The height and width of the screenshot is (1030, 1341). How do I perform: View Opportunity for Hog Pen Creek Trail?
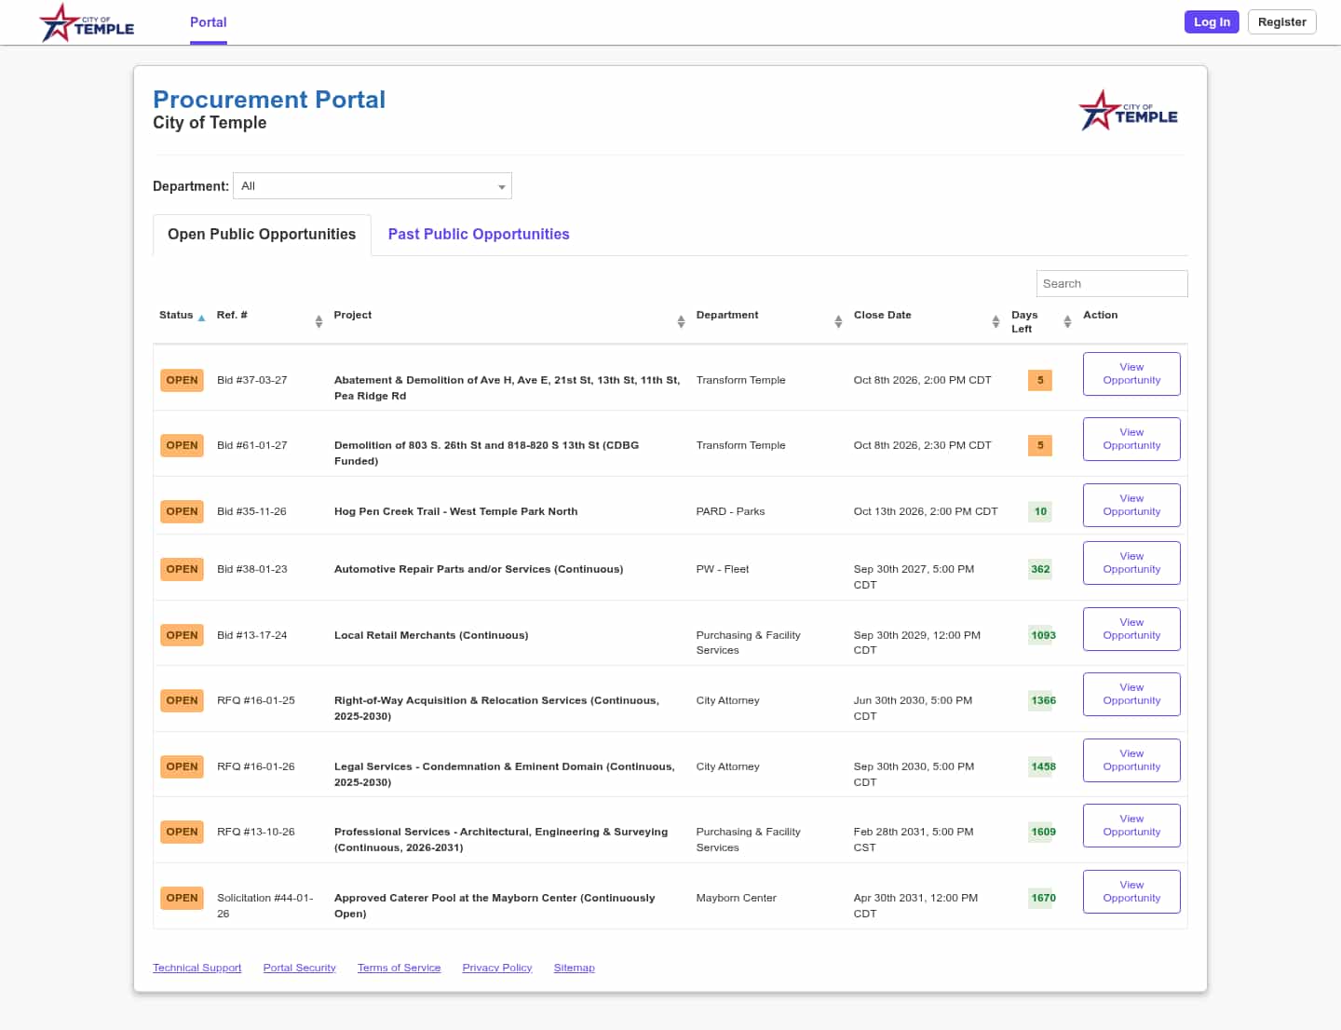coord(1131,505)
